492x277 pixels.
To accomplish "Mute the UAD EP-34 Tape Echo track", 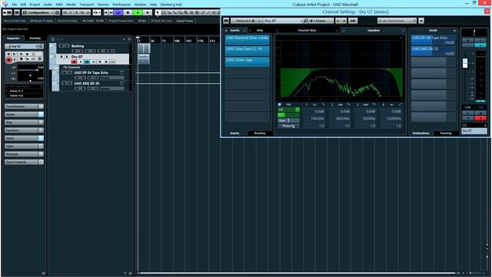I will pyautogui.click(x=65, y=72).
